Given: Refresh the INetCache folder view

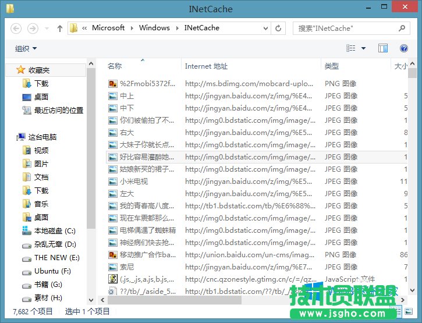Looking at the screenshot, I should [x=279, y=28].
